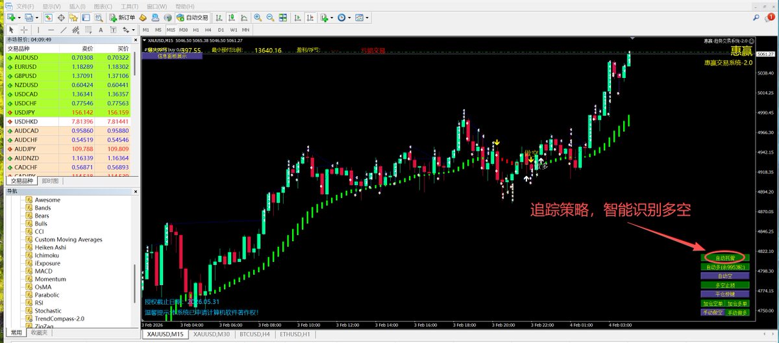
Task: Toggle the 自动交易 auto trading button
Action: [193, 18]
